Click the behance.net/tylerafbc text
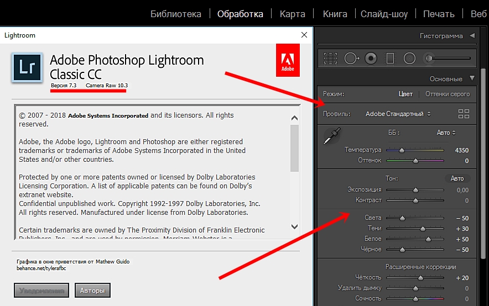 coord(41,268)
